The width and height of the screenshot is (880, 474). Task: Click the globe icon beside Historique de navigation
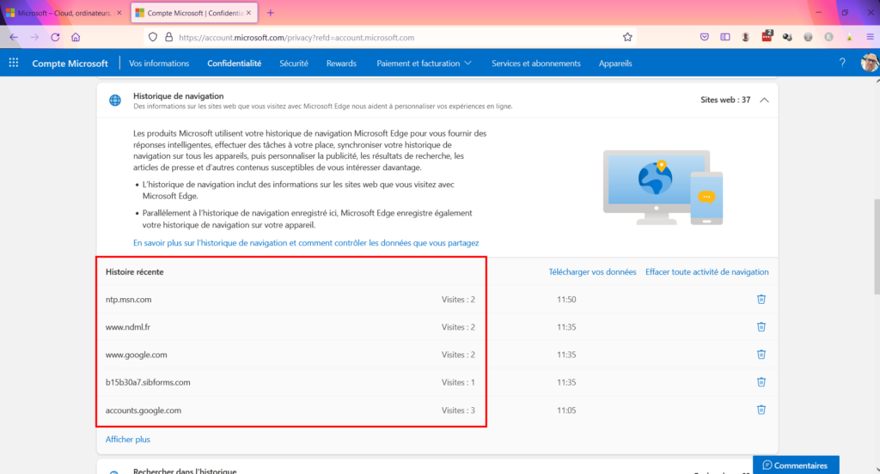[x=115, y=100]
